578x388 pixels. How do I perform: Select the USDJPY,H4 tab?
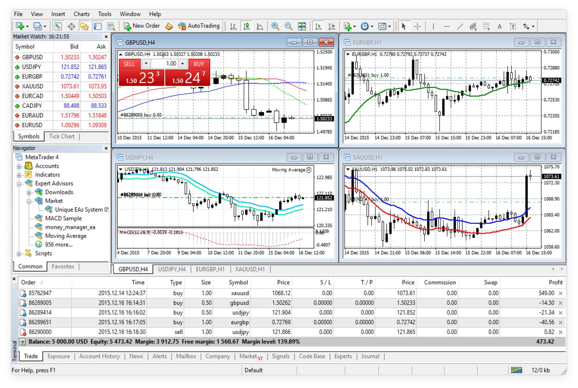(170, 269)
